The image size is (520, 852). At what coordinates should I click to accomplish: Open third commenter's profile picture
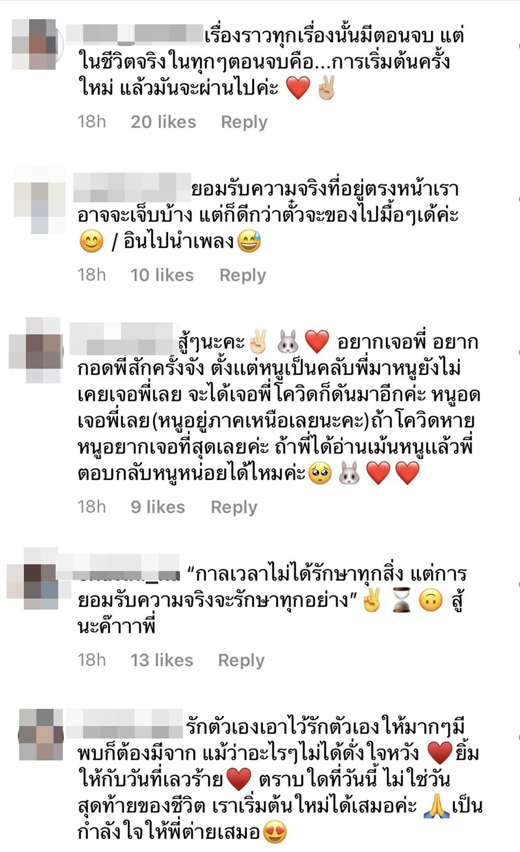[x=36, y=351]
